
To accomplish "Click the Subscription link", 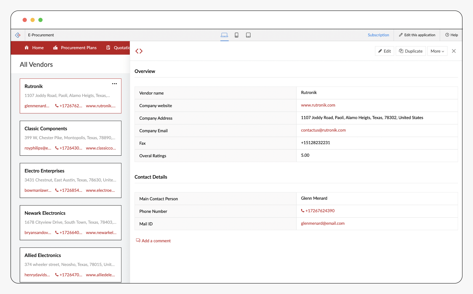I will coord(378,35).
